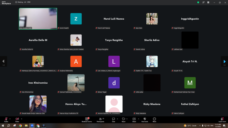This screenshot has width=228, height=128.
Task: Open the Meeting info title label
Action: pyautogui.click(x=23, y=2)
